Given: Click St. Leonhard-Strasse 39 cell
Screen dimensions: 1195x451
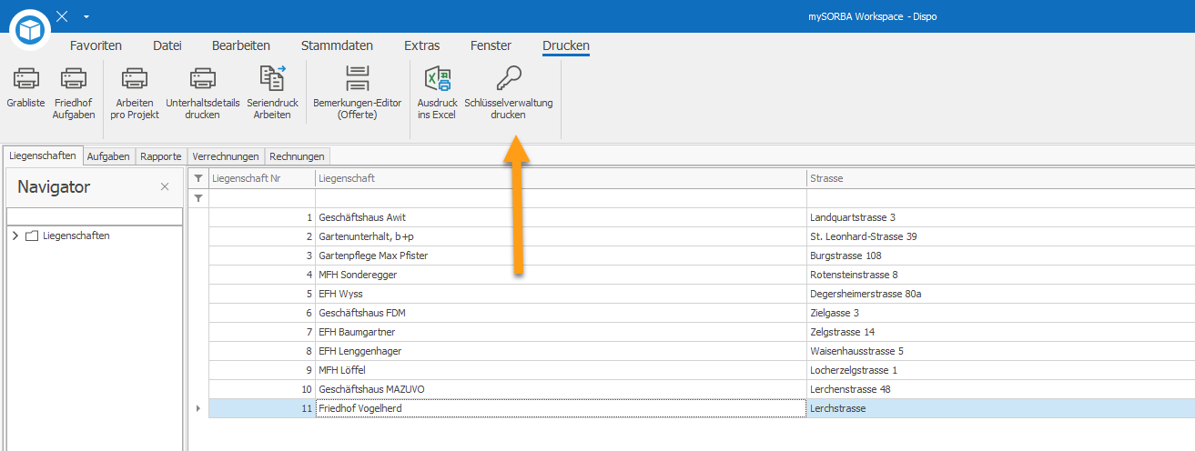Looking at the screenshot, I should 1001,236.
